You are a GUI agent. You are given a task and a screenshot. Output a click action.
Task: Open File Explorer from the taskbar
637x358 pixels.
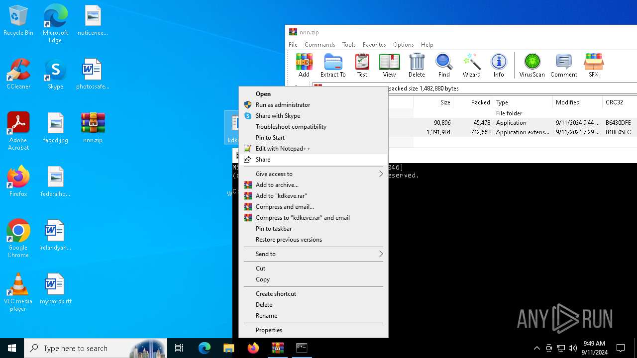click(228, 348)
